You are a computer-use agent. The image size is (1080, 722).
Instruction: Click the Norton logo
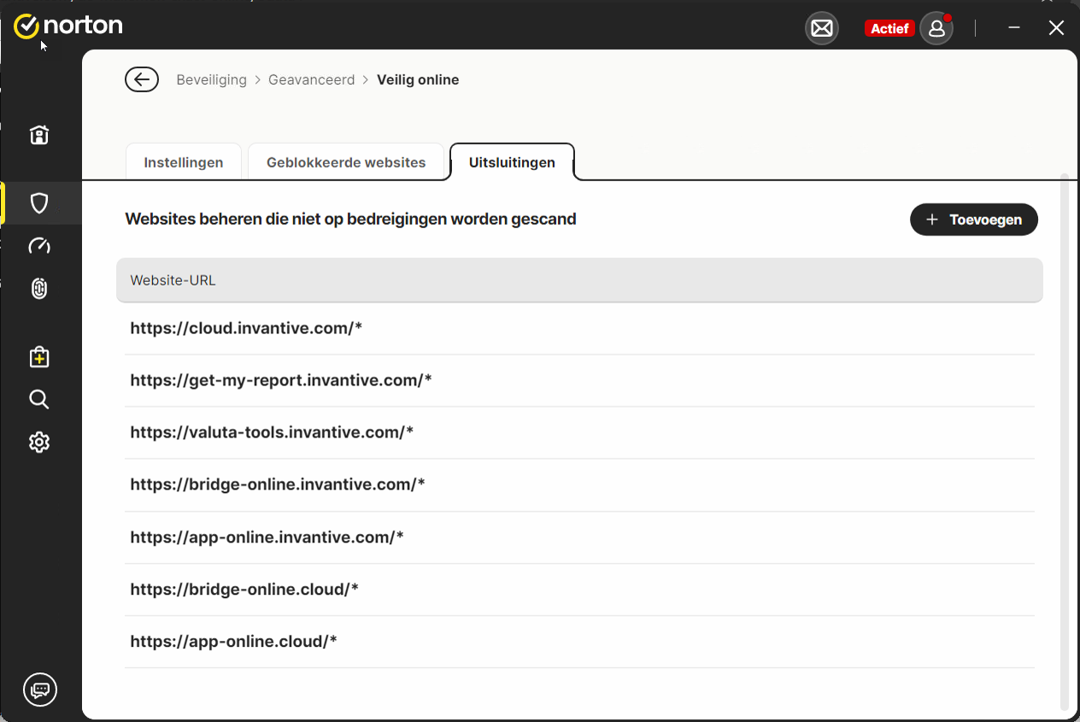68,26
